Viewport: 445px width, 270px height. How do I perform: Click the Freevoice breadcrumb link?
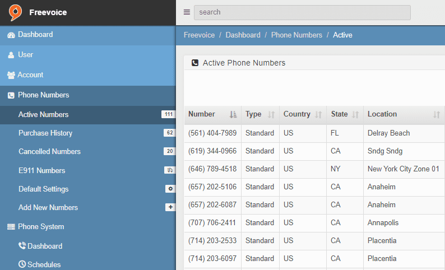tap(199, 35)
